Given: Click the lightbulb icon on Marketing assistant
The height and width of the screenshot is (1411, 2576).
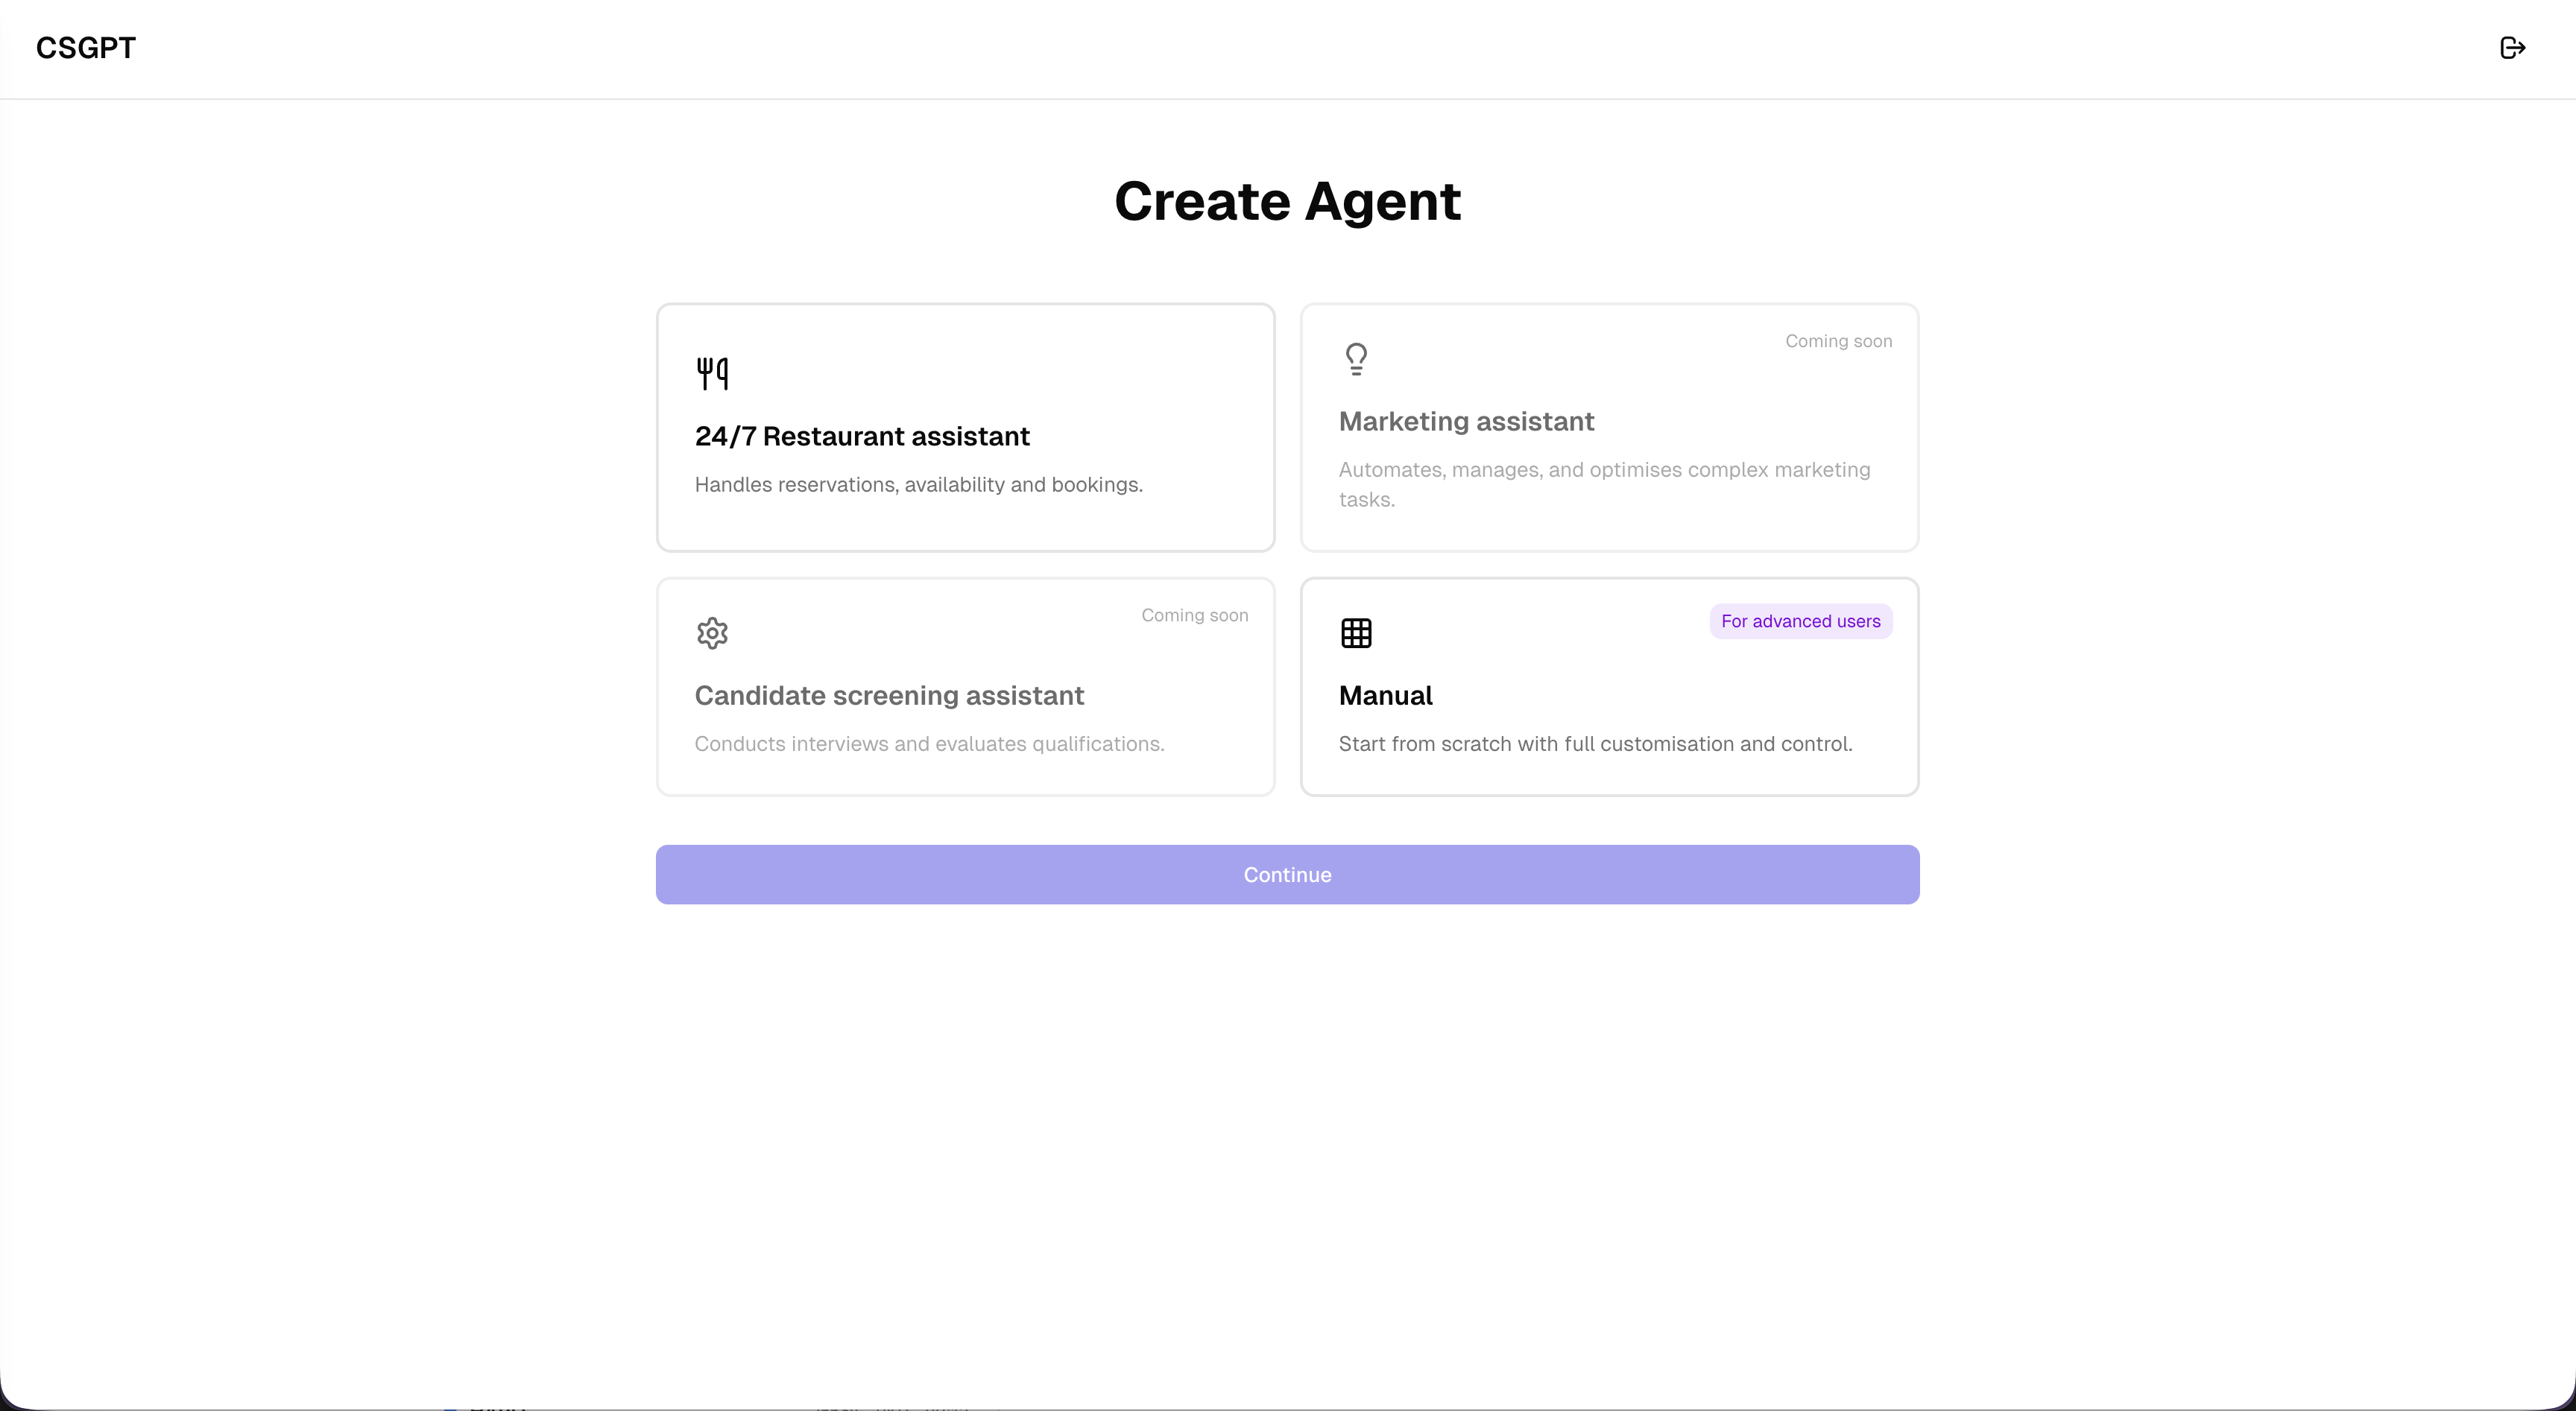Looking at the screenshot, I should [1356, 358].
